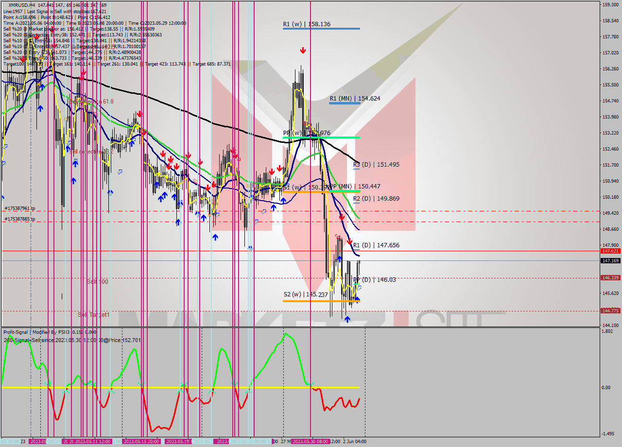Select the blue R1 (w) weekly resistance line
The height and width of the screenshot is (447, 622).
(x=321, y=29)
